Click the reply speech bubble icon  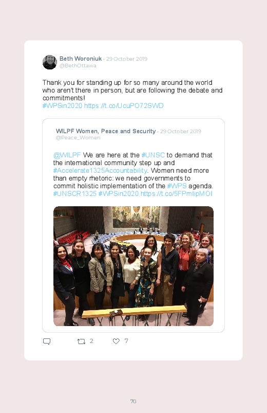tap(47, 342)
